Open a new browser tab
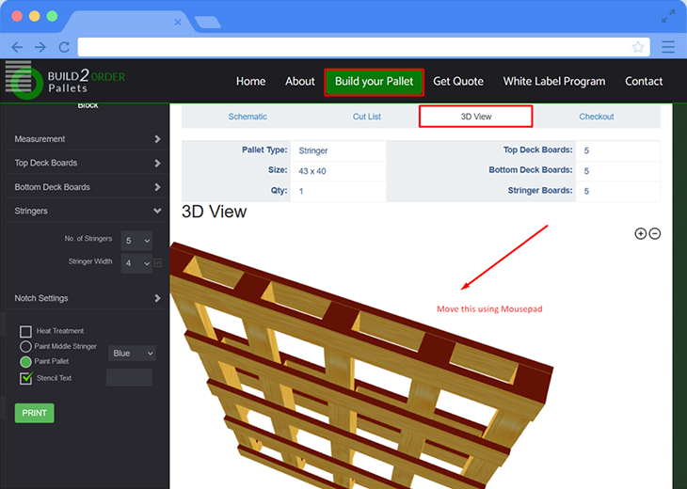Viewport: 687px width, 489px height. [x=208, y=22]
